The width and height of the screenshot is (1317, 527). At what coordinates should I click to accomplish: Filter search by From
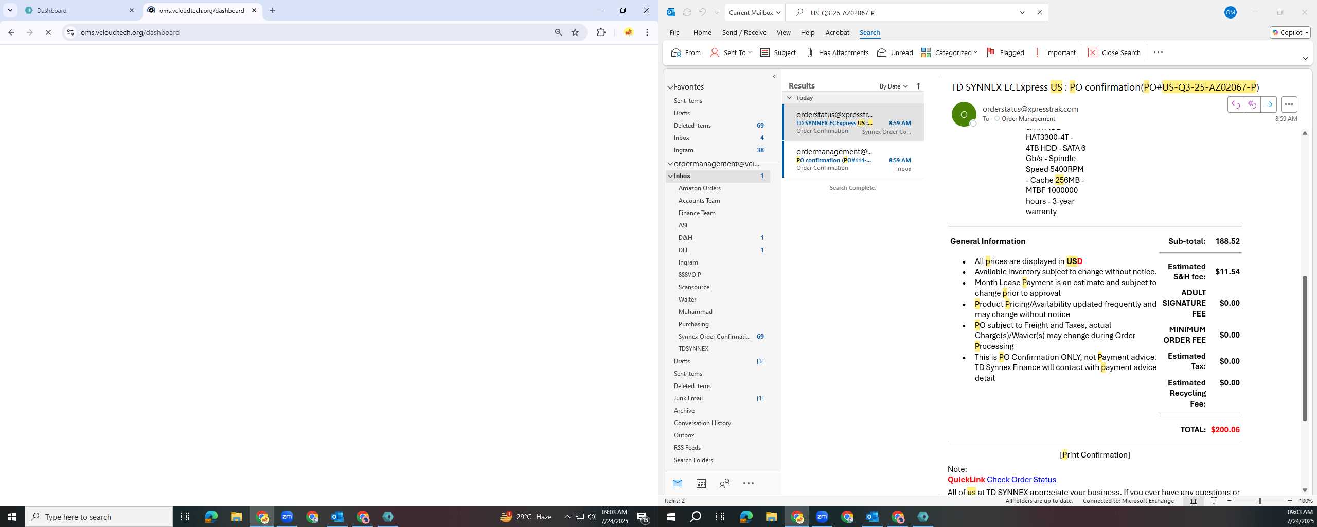click(686, 52)
